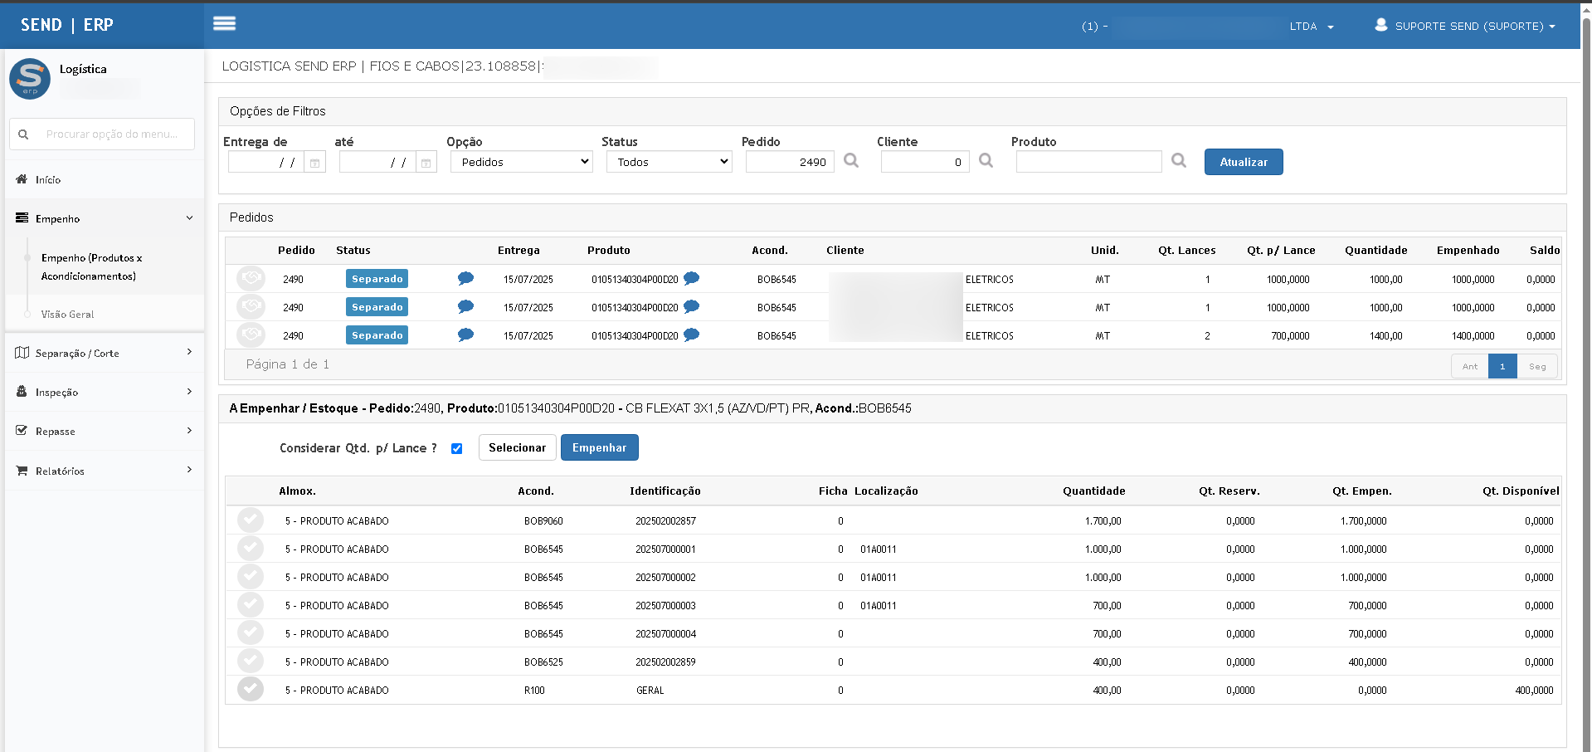Viewport: 1592px width, 752px height.
Task: Toggle Considerar Qtd. p/ Lance checkbox
Action: [456, 448]
